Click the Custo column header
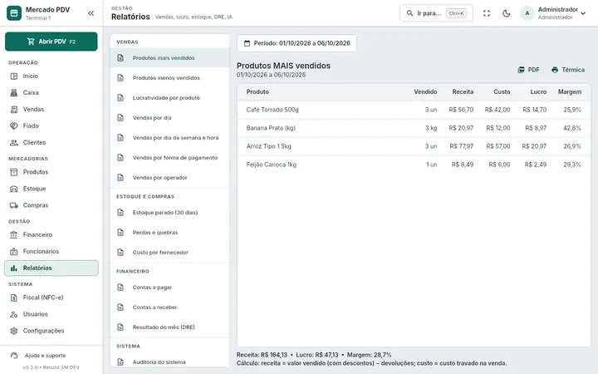598x374 pixels. (x=502, y=91)
